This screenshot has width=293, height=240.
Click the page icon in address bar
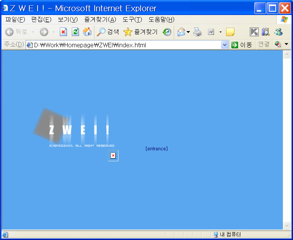29,45
